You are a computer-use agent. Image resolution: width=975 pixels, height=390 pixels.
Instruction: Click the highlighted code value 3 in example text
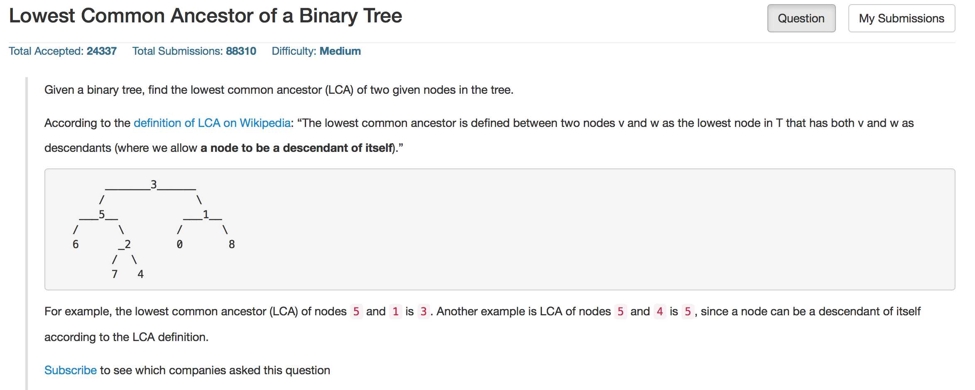point(424,311)
